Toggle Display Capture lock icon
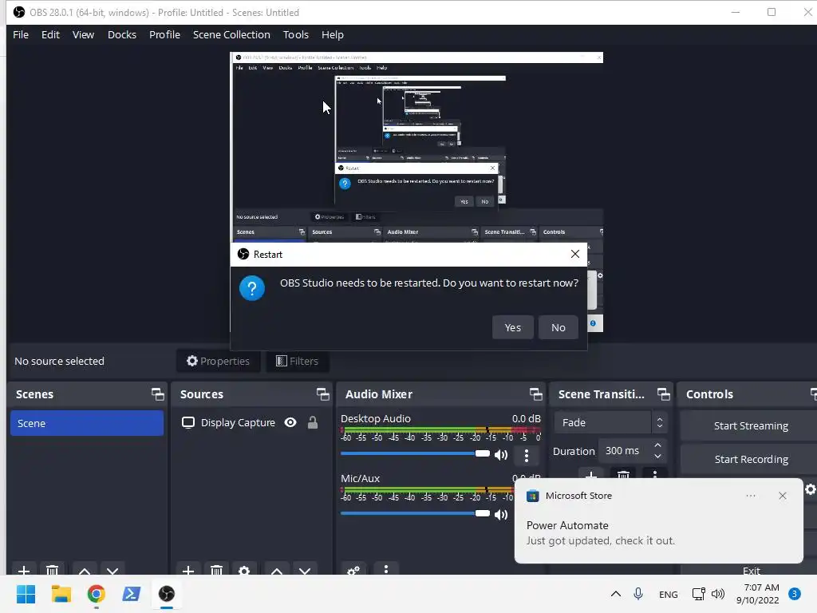This screenshot has width=817, height=613. pos(313,422)
